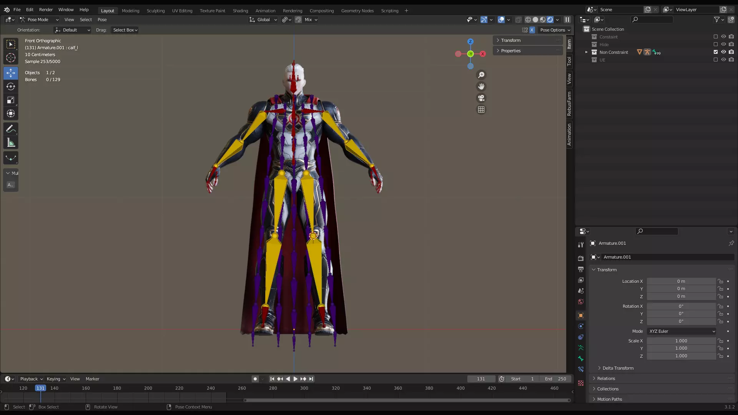
Task: Hide Non Constraint collection in viewport
Action: pos(723,52)
